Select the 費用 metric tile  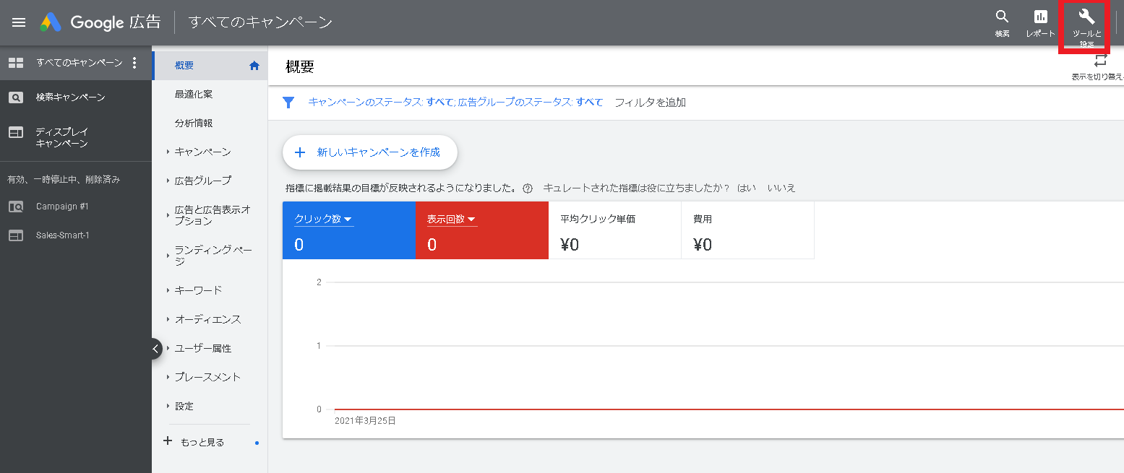click(x=748, y=230)
